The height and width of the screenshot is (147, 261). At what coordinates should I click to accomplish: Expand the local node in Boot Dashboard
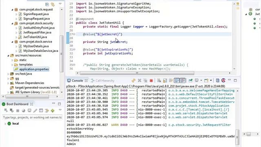pos(5,124)
